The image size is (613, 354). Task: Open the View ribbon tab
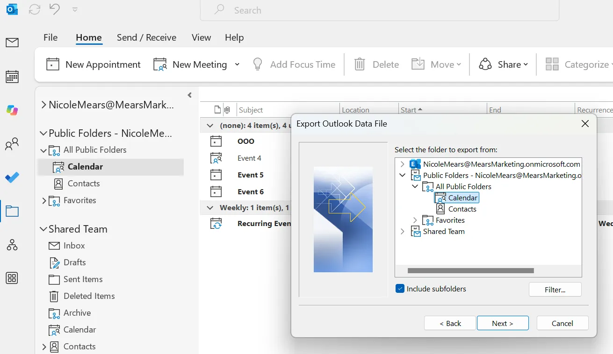click(201, 38)
